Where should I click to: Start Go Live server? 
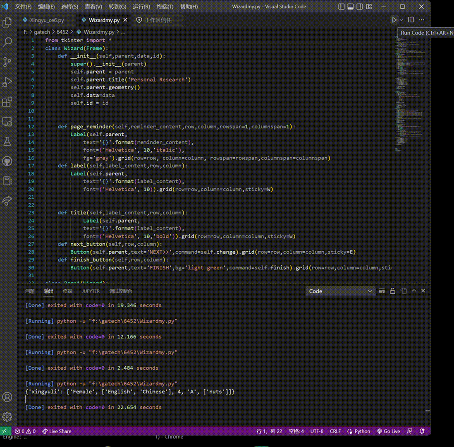tap(388, 431)
